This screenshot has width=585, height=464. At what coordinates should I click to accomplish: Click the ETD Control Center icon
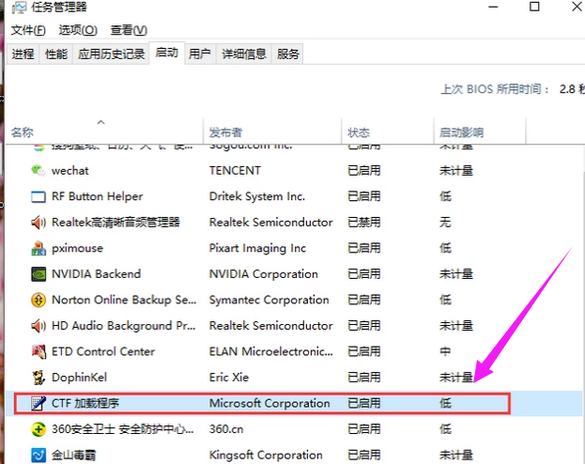38,351
